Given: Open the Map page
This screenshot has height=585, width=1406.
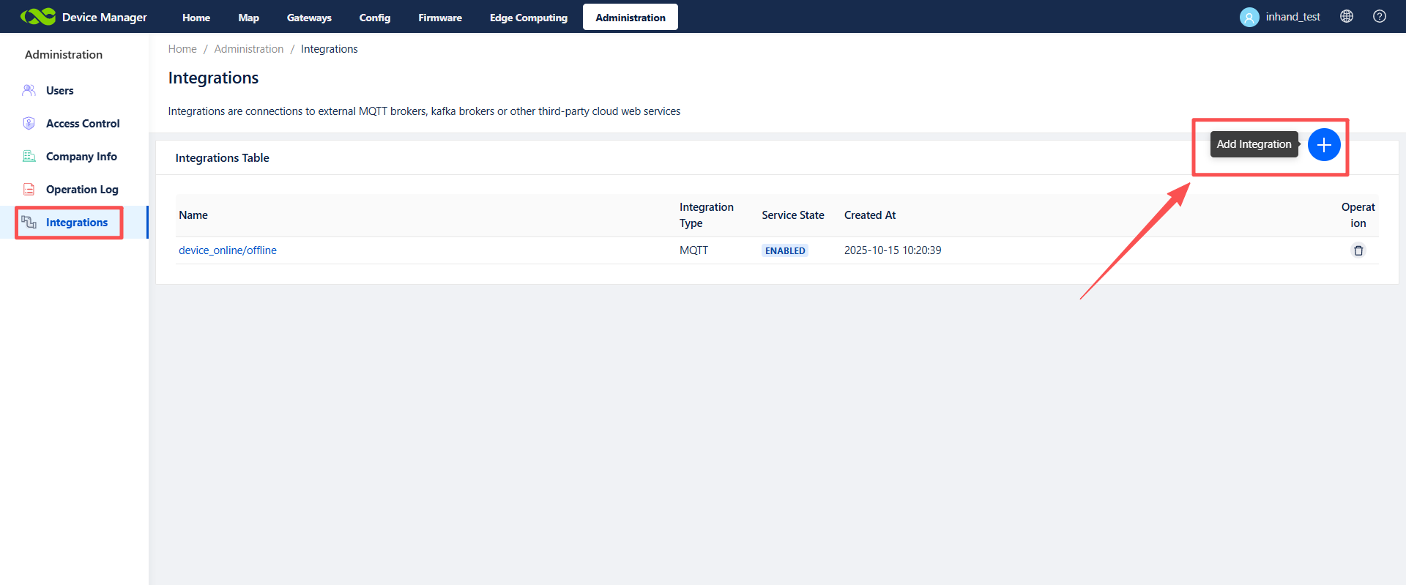Looking at the screenshot, I should 248,18.
